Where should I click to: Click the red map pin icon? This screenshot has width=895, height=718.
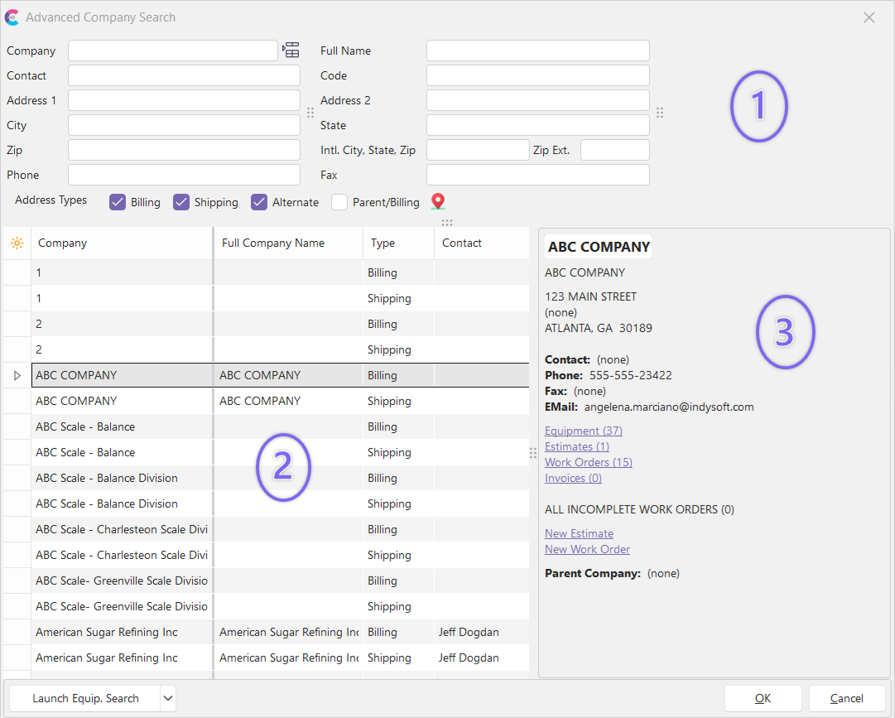(x=438, y=202)
